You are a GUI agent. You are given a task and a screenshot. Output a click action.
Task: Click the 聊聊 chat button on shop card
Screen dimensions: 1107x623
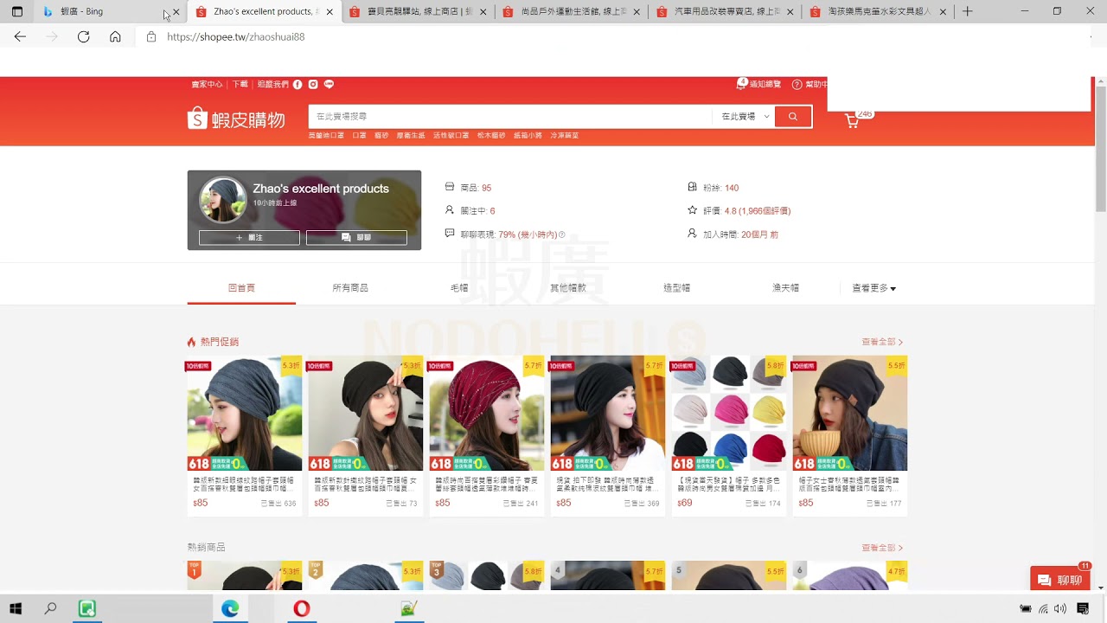point(356,237)
